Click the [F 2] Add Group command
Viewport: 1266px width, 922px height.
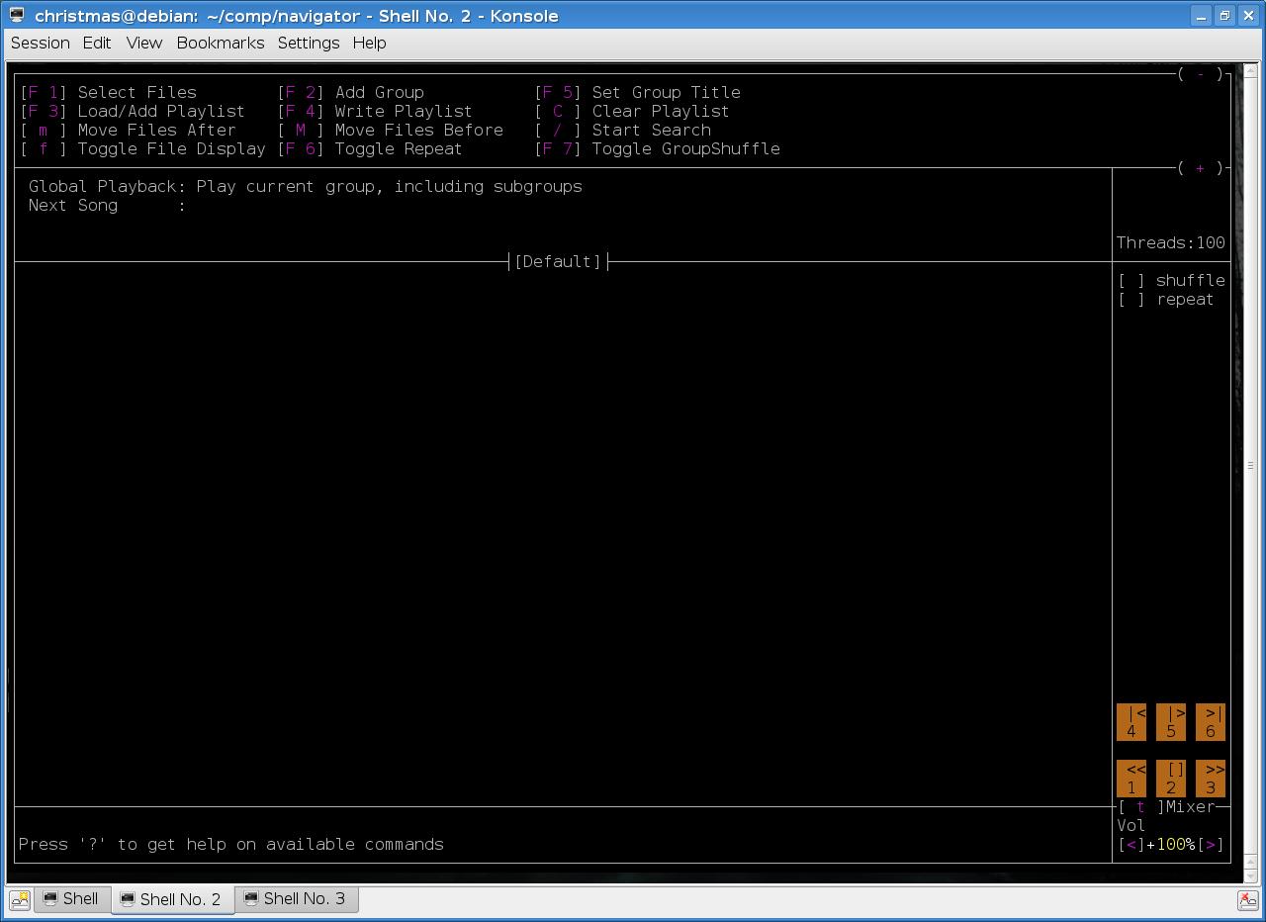(350, 92)
